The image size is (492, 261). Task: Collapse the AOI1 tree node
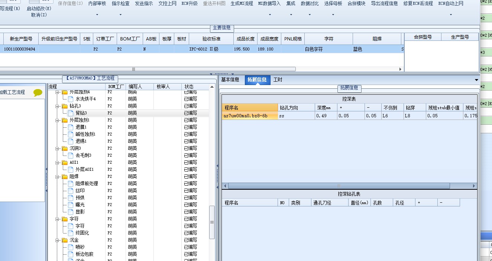pos(58,163)
